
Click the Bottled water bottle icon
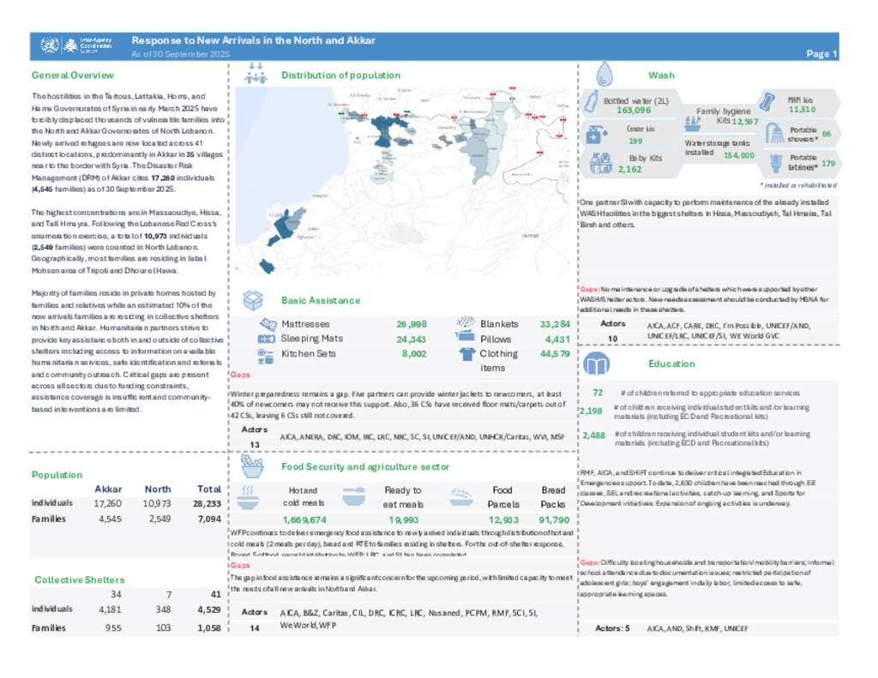592,104
